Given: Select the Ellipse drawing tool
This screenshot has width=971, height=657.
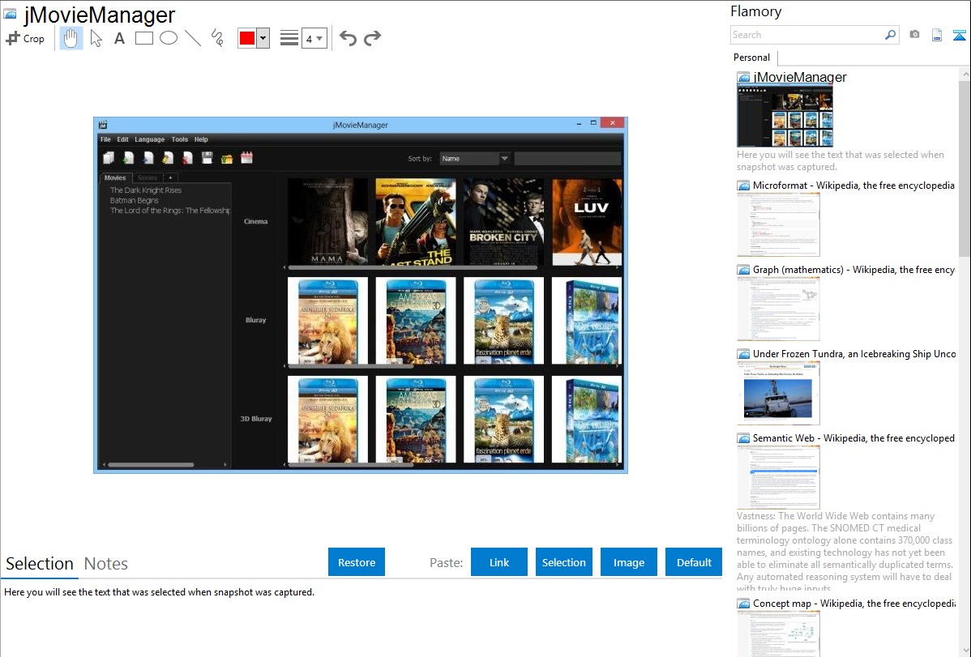Looking at the screenshot, I should (169, 38).
